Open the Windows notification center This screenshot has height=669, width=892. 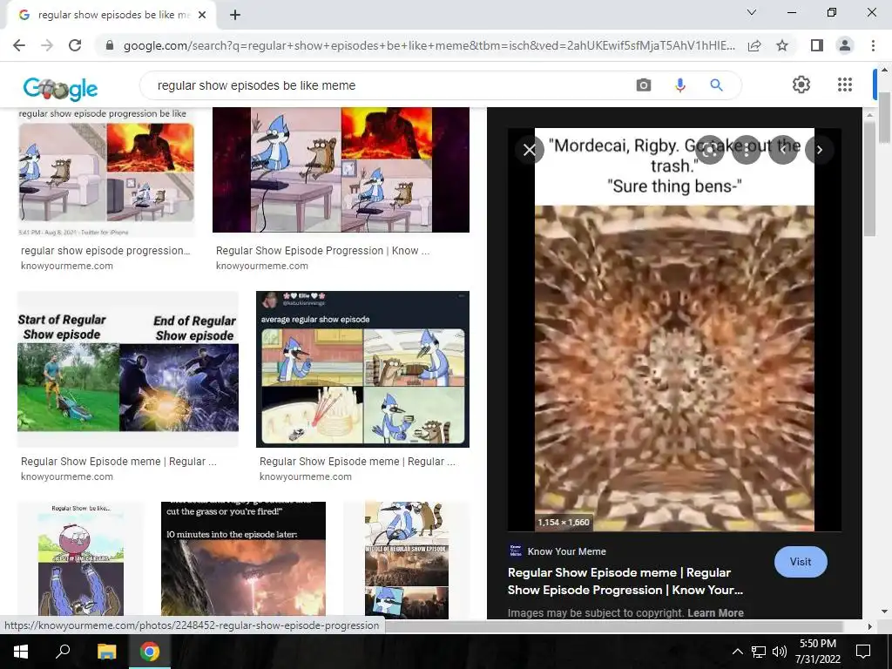coord(863,652)
